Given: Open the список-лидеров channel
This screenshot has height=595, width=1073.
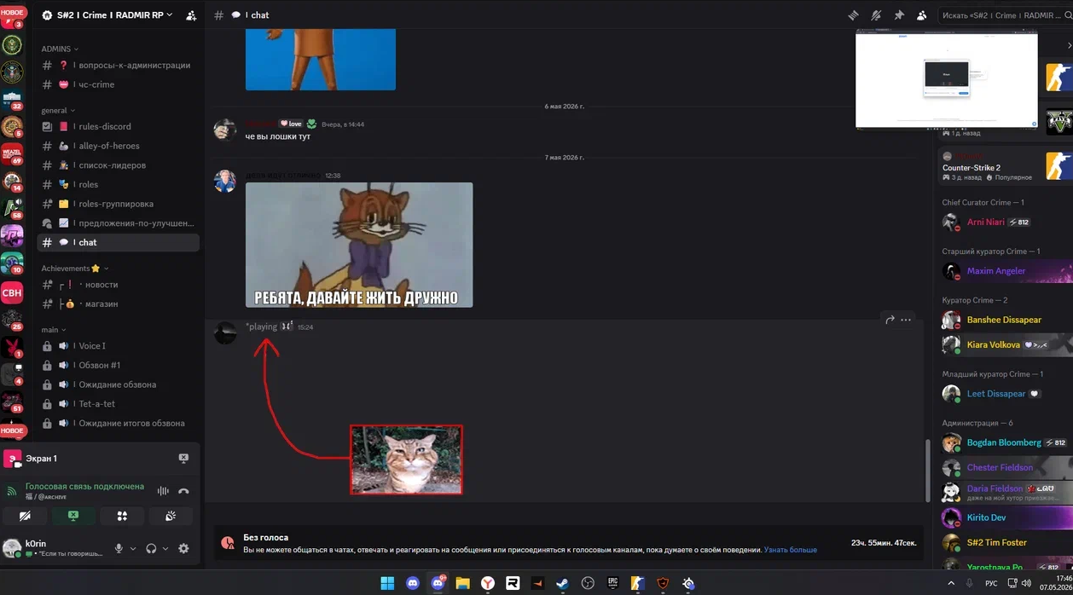Looking at the screenshot, I should (119, 165).
